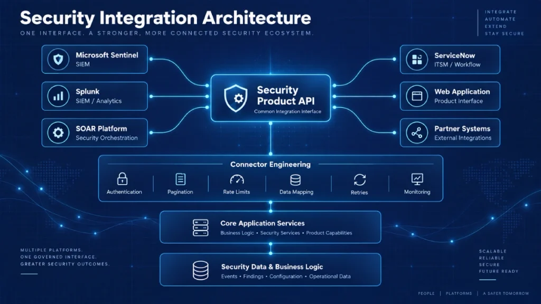Click the Data Mapping label

point(296,192)
